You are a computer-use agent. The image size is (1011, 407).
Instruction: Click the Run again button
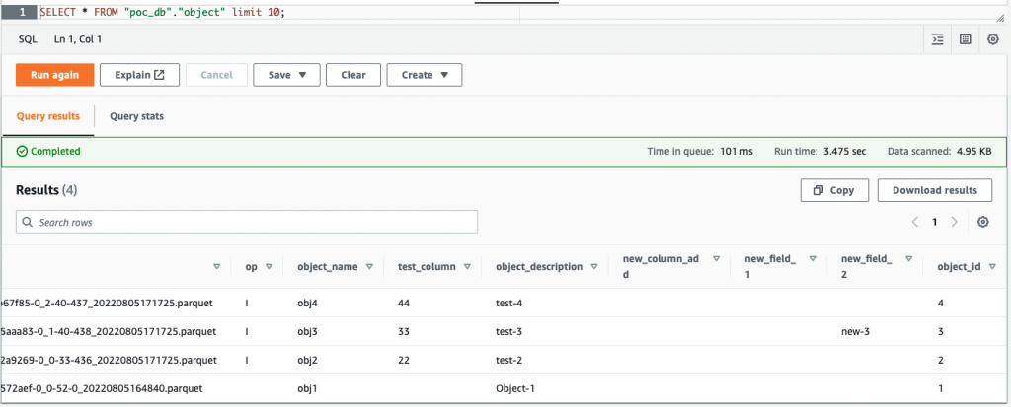tap(55, 75)
